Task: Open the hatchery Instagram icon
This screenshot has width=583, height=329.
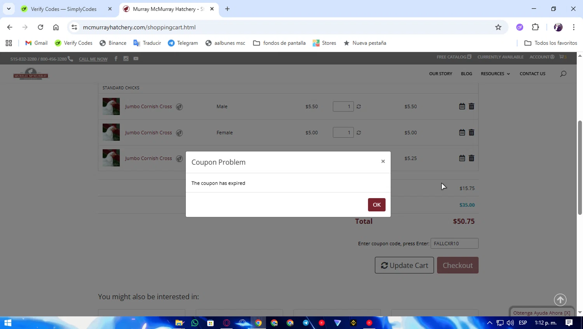Action: pos(126,59)
